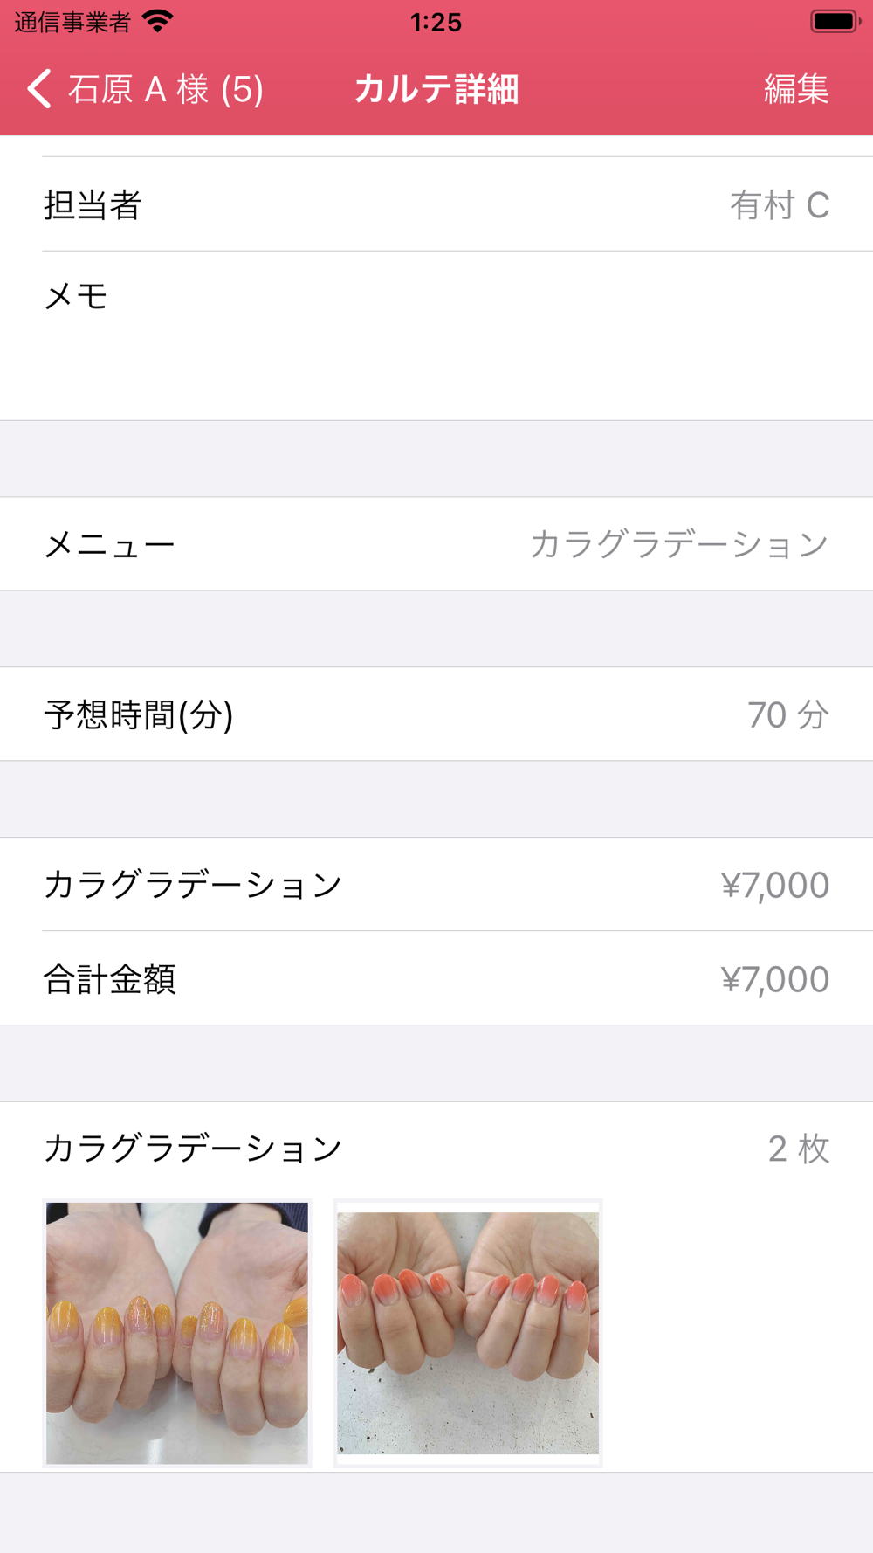
Task: Tap the カラグラデーション photo section header
Action: (x=193, y=1149)
